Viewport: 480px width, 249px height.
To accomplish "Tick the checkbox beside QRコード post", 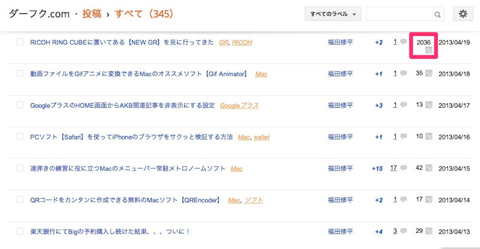I will tap(20, 199).
